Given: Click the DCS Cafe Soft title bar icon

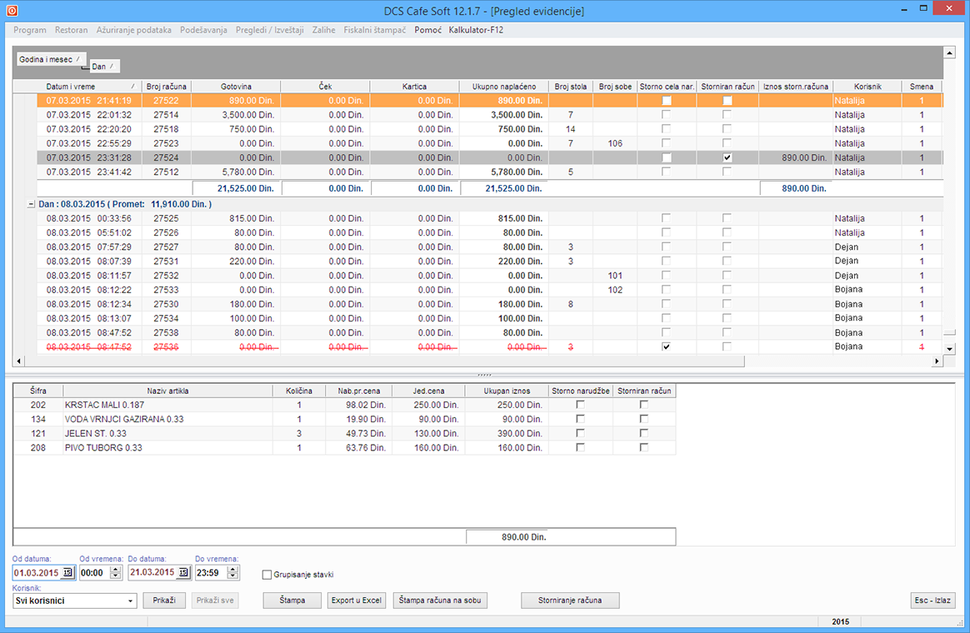Looking at the screenshot, I should tap(11, 11).
